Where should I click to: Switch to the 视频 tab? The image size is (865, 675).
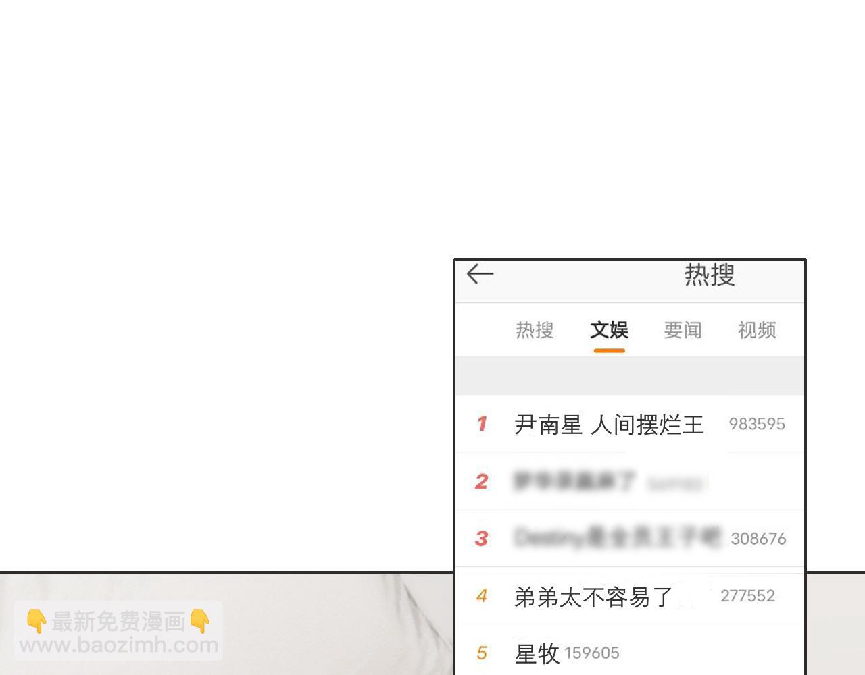[x=757, y=330]
